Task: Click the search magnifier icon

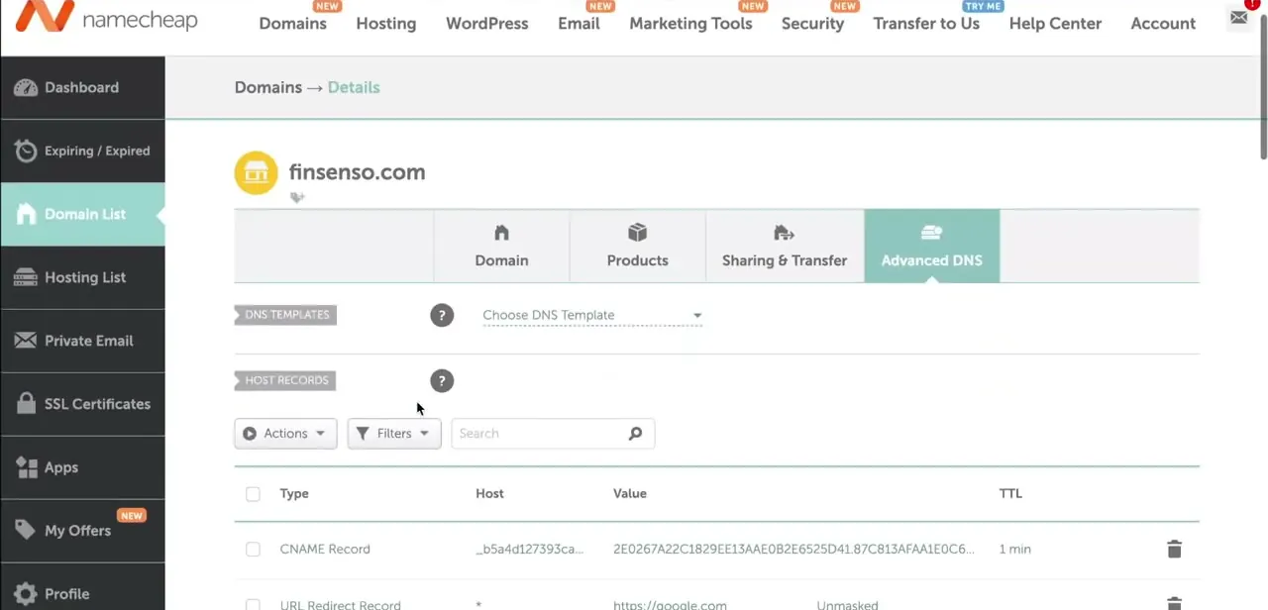Action: coord(635,433)
